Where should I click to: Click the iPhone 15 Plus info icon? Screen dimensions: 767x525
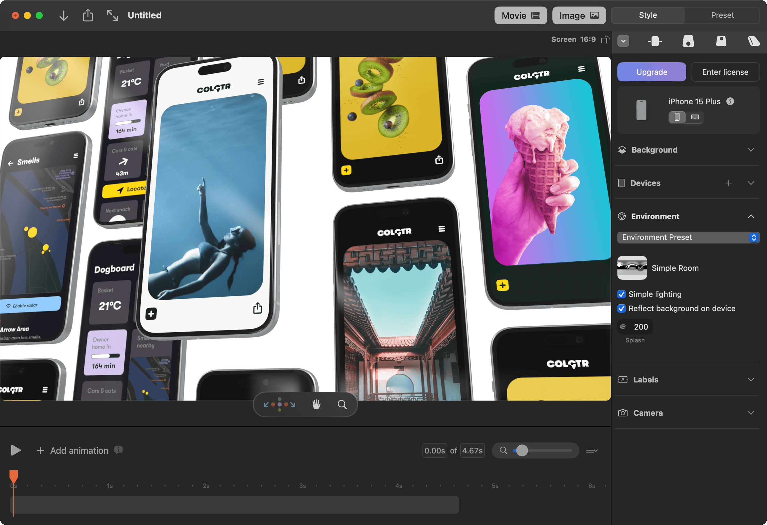tap(730, 101)
